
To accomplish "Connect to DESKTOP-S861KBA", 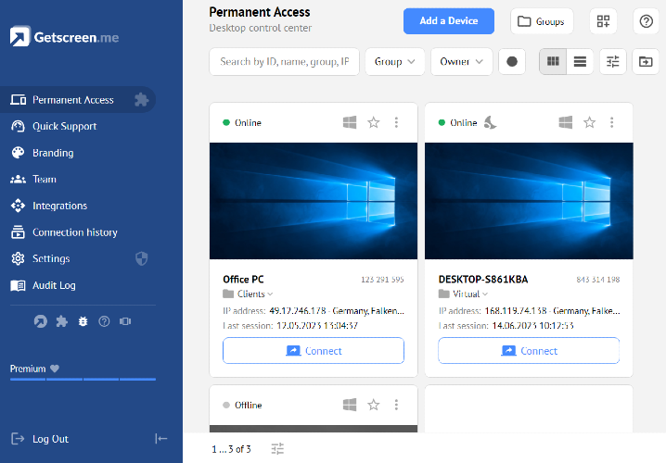I will point(529,351).
